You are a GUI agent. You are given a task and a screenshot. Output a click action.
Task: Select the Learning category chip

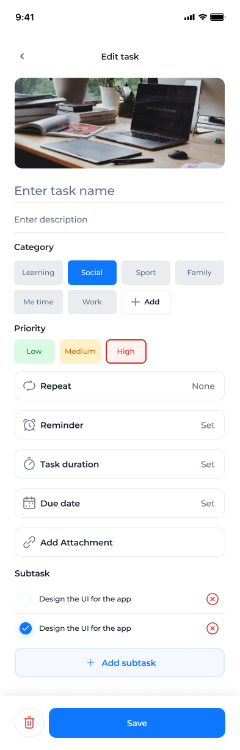(38, 273)
